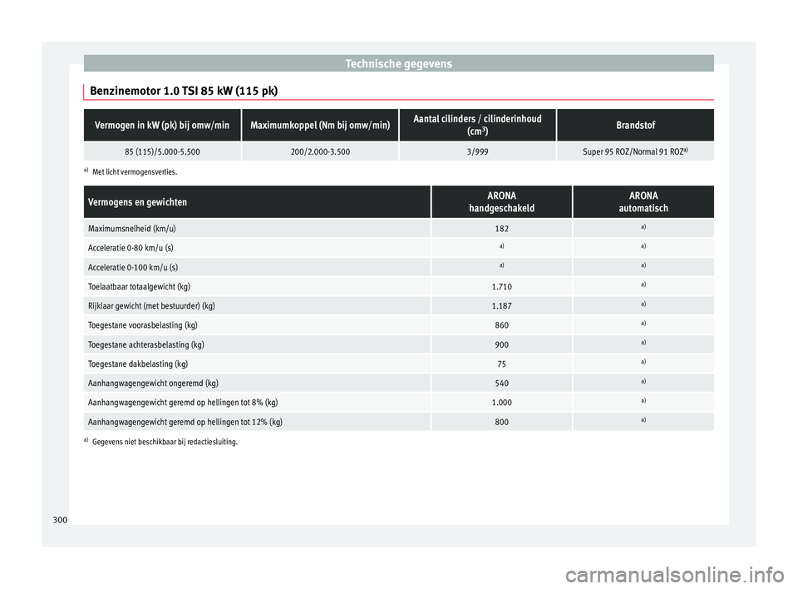Click footnote marker in automatisch Maximumsnelheid cell
Image resolution: width=798 pixels, height=589 pixels.
[643, 227]
